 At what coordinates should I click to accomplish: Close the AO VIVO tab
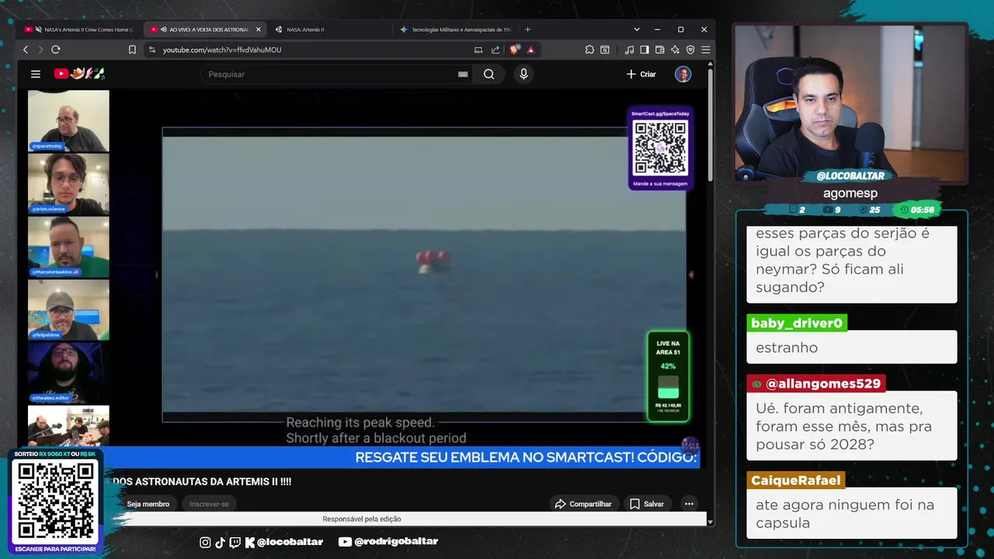(x=258, y=30)
